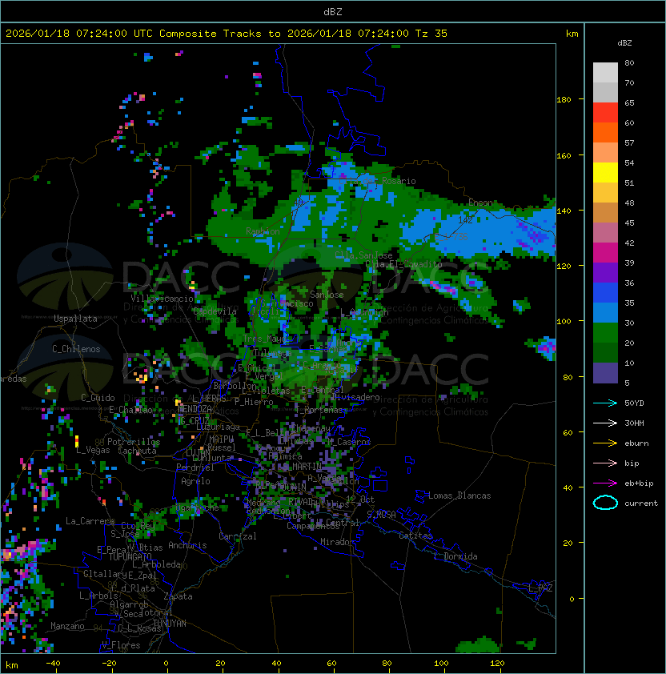Click the 'dBZ' title in the top header

point(333,11)
